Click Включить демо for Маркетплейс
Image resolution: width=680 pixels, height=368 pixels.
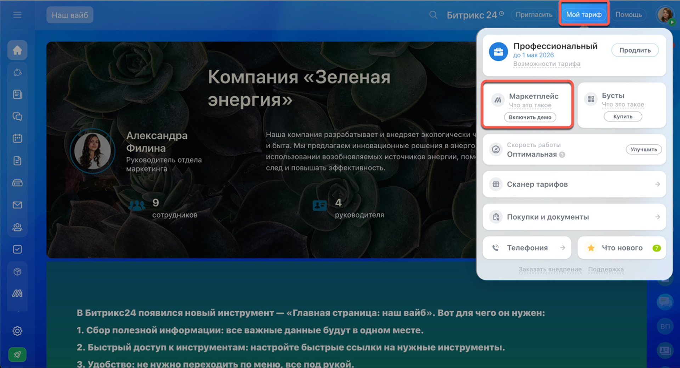pyautogui.click(x=530, y=117)
